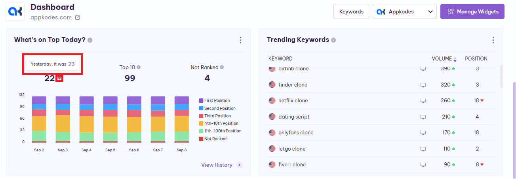Click the desktop device icon for netflix clone
This screenshot has height=179, width=516.
click(x=423, y=101)
